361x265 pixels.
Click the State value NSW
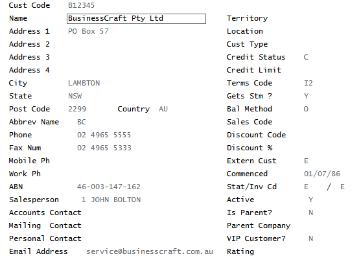coord(75,96)
